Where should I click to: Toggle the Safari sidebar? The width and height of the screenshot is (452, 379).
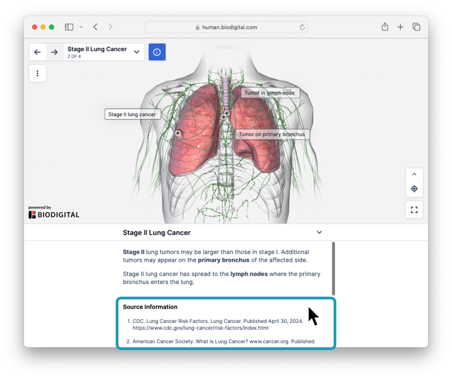coord(69,27)
